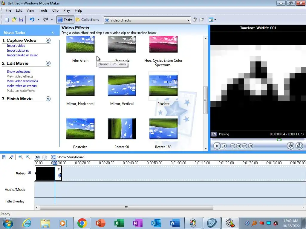Select the Grayscale effect thumbnail

pyautogui.click(x=122, y=44)
